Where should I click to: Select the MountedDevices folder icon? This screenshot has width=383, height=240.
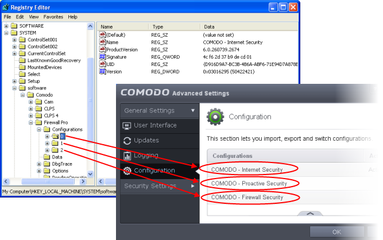point(22,67)
